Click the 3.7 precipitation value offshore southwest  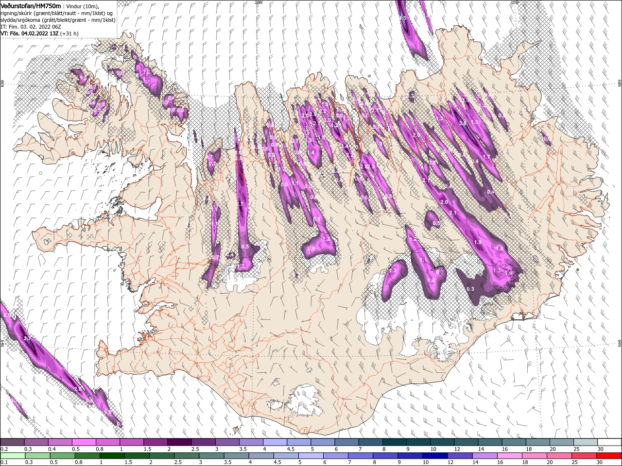(27, 338)
